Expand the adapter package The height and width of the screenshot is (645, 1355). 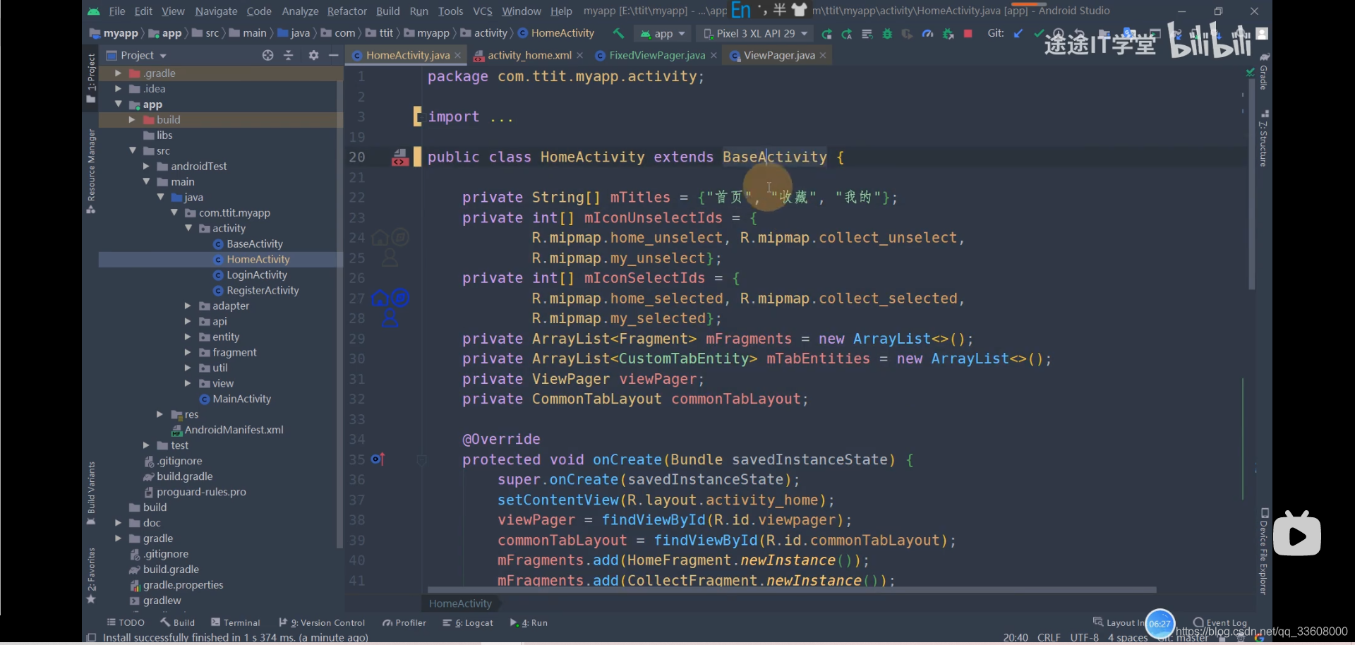pyautogui.click(x=188, y=306)
